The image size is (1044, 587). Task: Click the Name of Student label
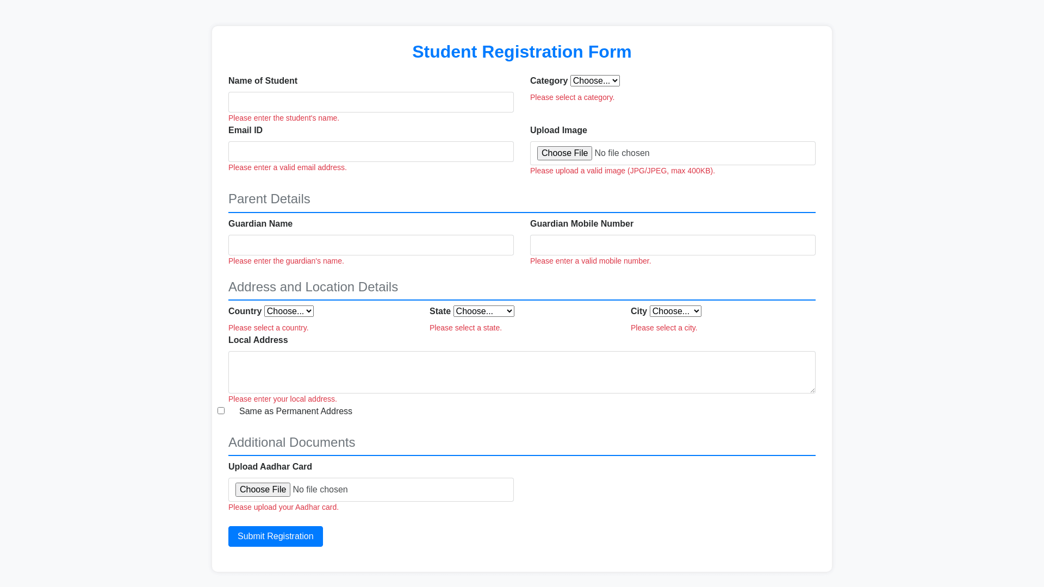tap(263, 81)
